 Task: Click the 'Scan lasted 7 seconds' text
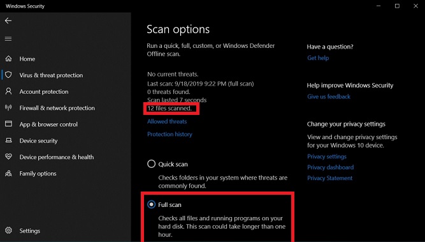click(x=177, y=100)
